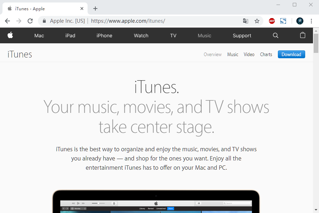Open a new browser tab
Viewport: 319px width, 213px height.
pyautogui.click(x=95, y=9)
